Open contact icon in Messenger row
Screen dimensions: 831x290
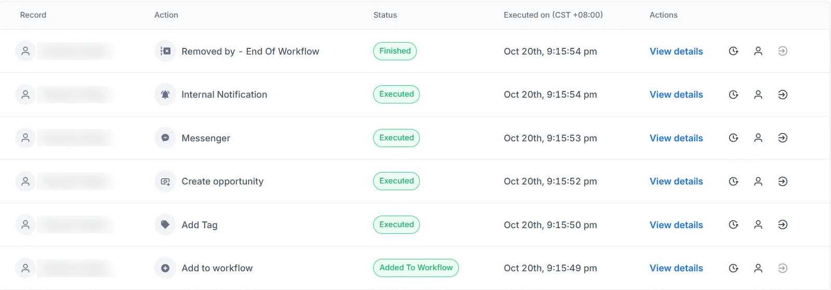click(758, 138)
